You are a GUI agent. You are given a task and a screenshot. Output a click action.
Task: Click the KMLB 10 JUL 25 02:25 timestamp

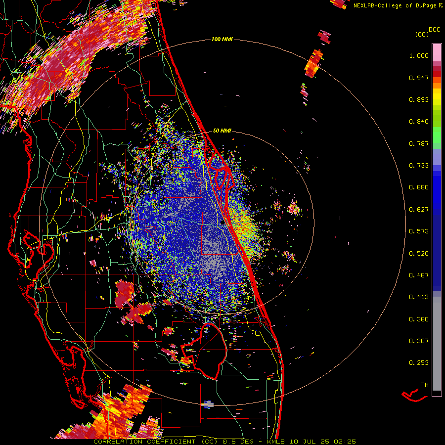311,442
